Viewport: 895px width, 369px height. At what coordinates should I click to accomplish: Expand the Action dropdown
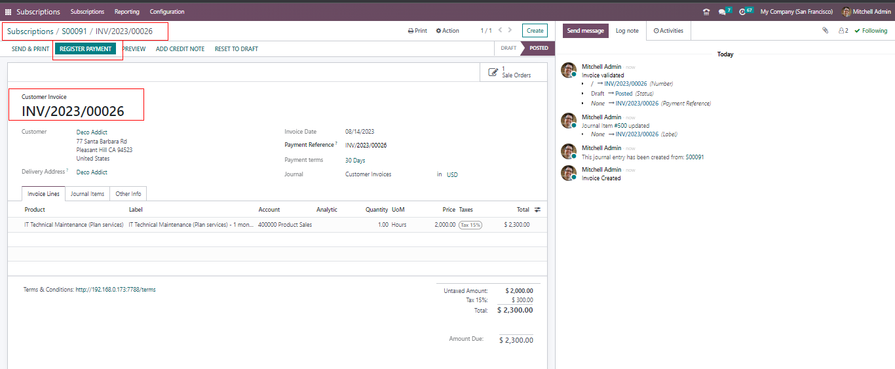point(447,31)
